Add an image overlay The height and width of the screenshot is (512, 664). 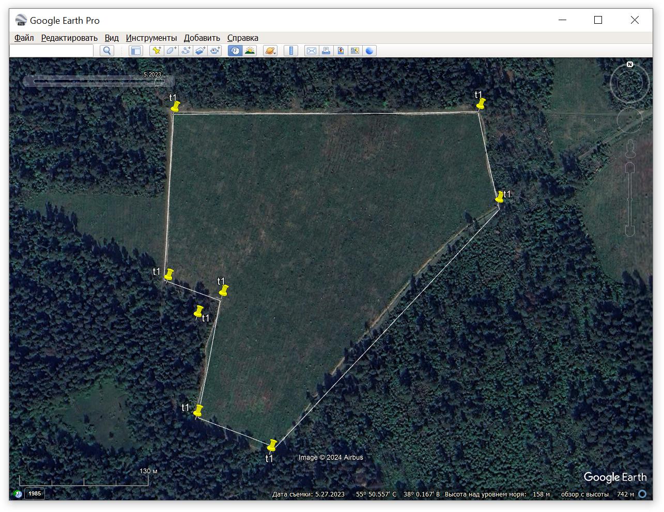point(200,51)
